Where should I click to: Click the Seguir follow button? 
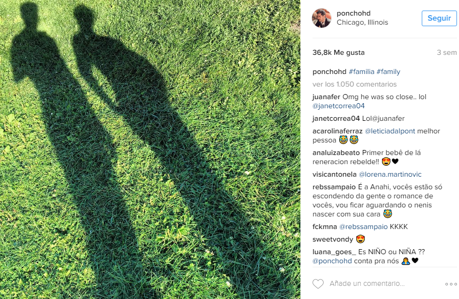point(439,18)
